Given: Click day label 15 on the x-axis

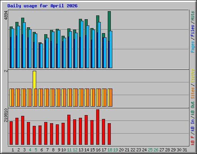Looking at the screenshot, I should 92,150.
